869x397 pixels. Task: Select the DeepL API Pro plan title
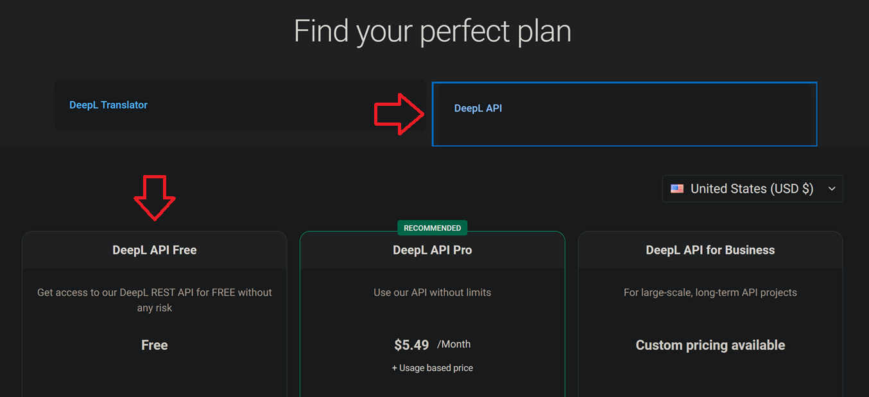click(x=433, y=250)
